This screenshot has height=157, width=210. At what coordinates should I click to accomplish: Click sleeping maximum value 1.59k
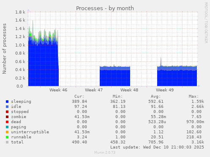[198, 102]
